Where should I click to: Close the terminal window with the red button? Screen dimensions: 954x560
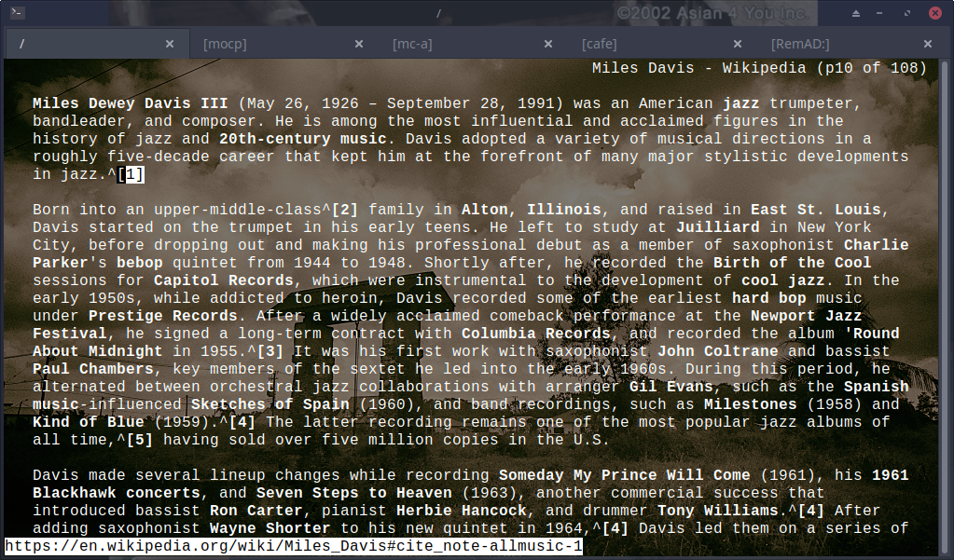click(x=935, y=13)
